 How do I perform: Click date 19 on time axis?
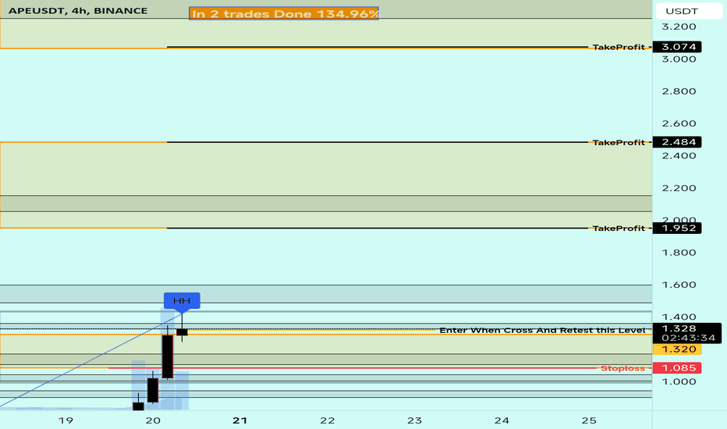[x=66, y=420]
